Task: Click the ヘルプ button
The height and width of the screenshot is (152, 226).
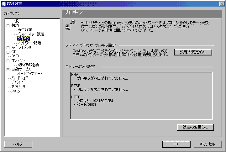Action: click(18, 144)
